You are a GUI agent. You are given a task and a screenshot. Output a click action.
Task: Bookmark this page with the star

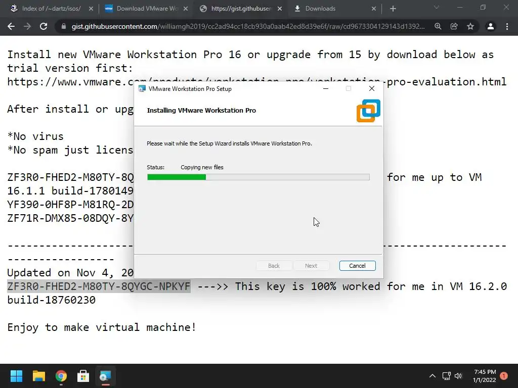coord(470,26)
